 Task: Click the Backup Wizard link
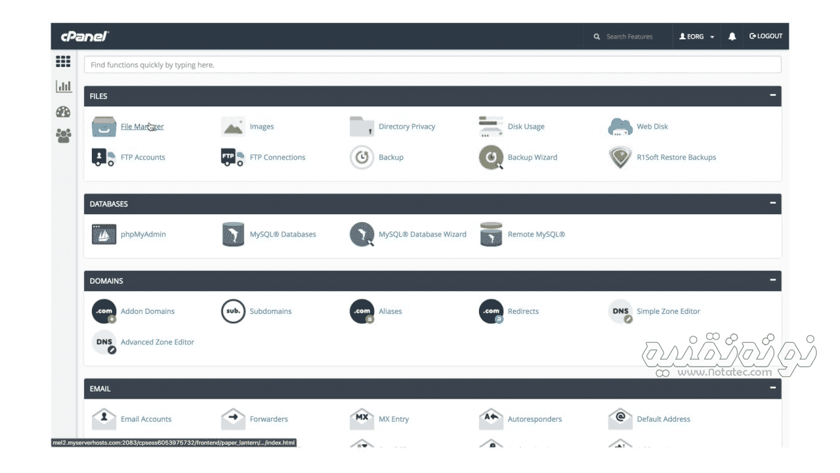[532, 158]
